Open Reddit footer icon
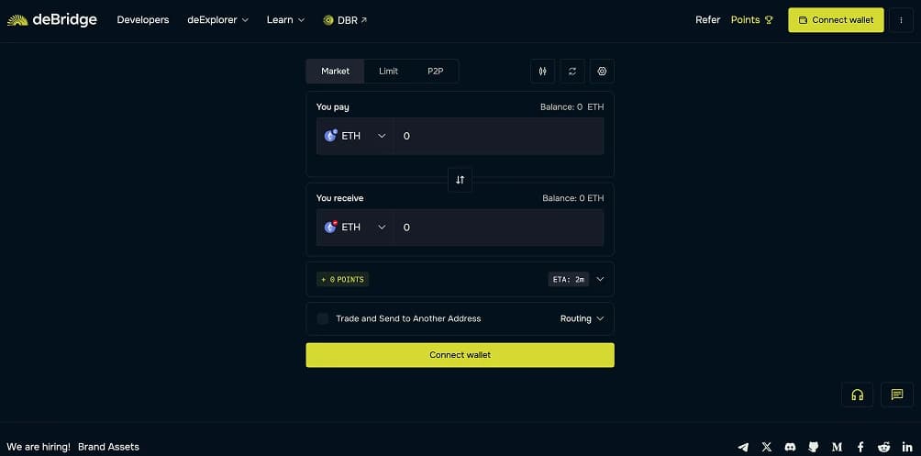This screenshot has height=456, width=921. click(884, 447)
